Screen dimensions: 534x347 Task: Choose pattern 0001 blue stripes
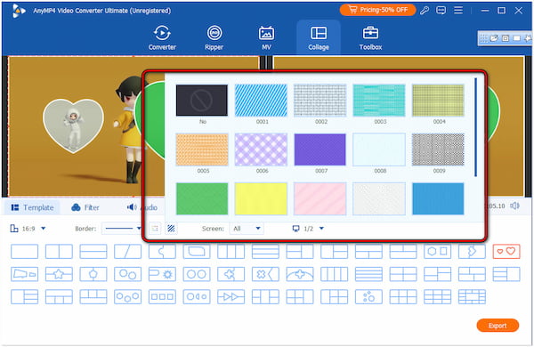coord(261,101)
